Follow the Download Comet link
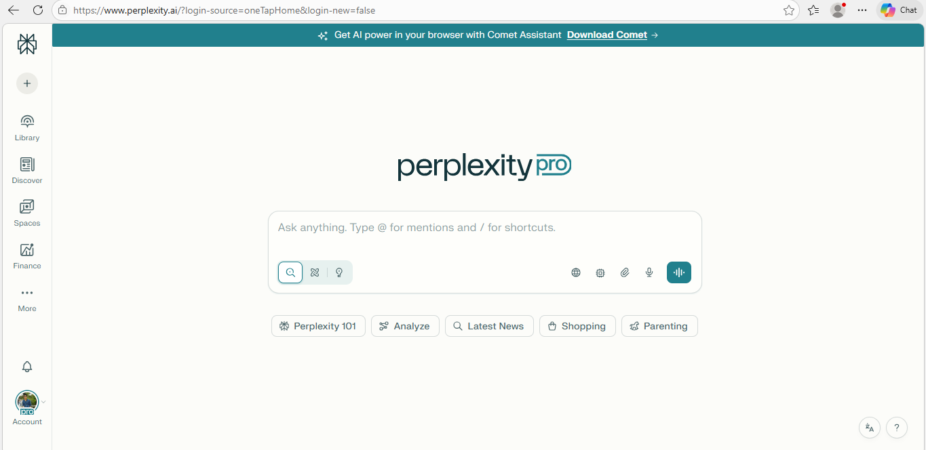The image size is (926, 450). click(x=606, y=35)
